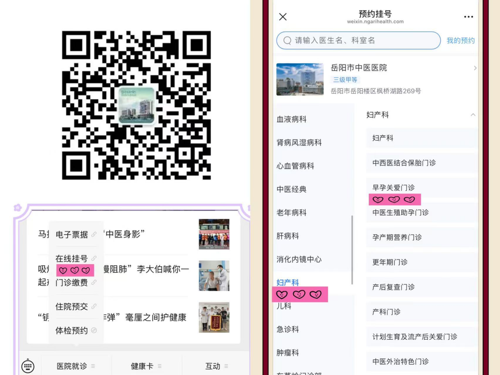Select 儿科 department
The width and height of the screenshot is (500, 375).
click(284, 306)
